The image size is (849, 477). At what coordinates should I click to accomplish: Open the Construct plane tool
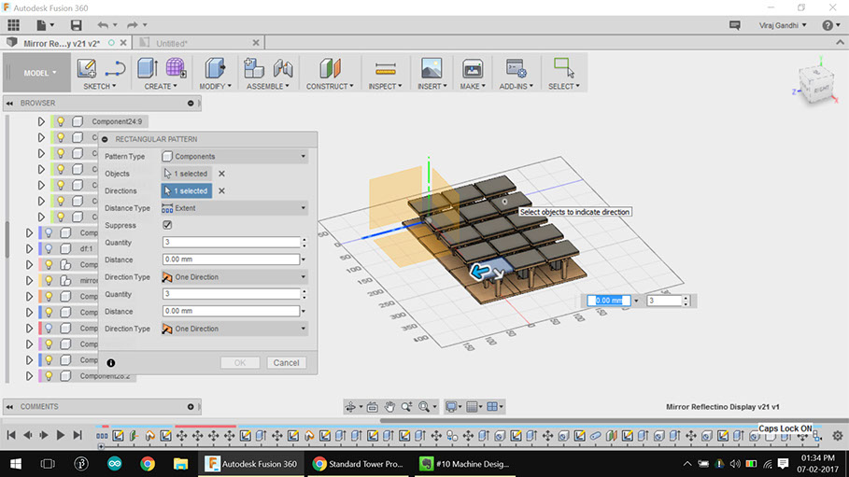point(330,68)
